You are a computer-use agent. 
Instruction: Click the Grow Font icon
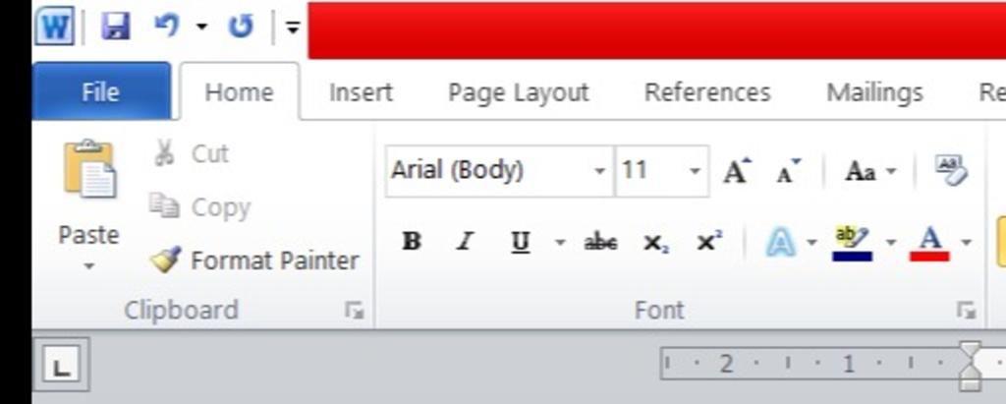737,171
